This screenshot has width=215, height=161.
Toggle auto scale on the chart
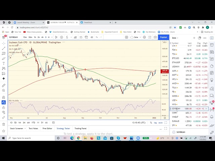click(160, 123)
